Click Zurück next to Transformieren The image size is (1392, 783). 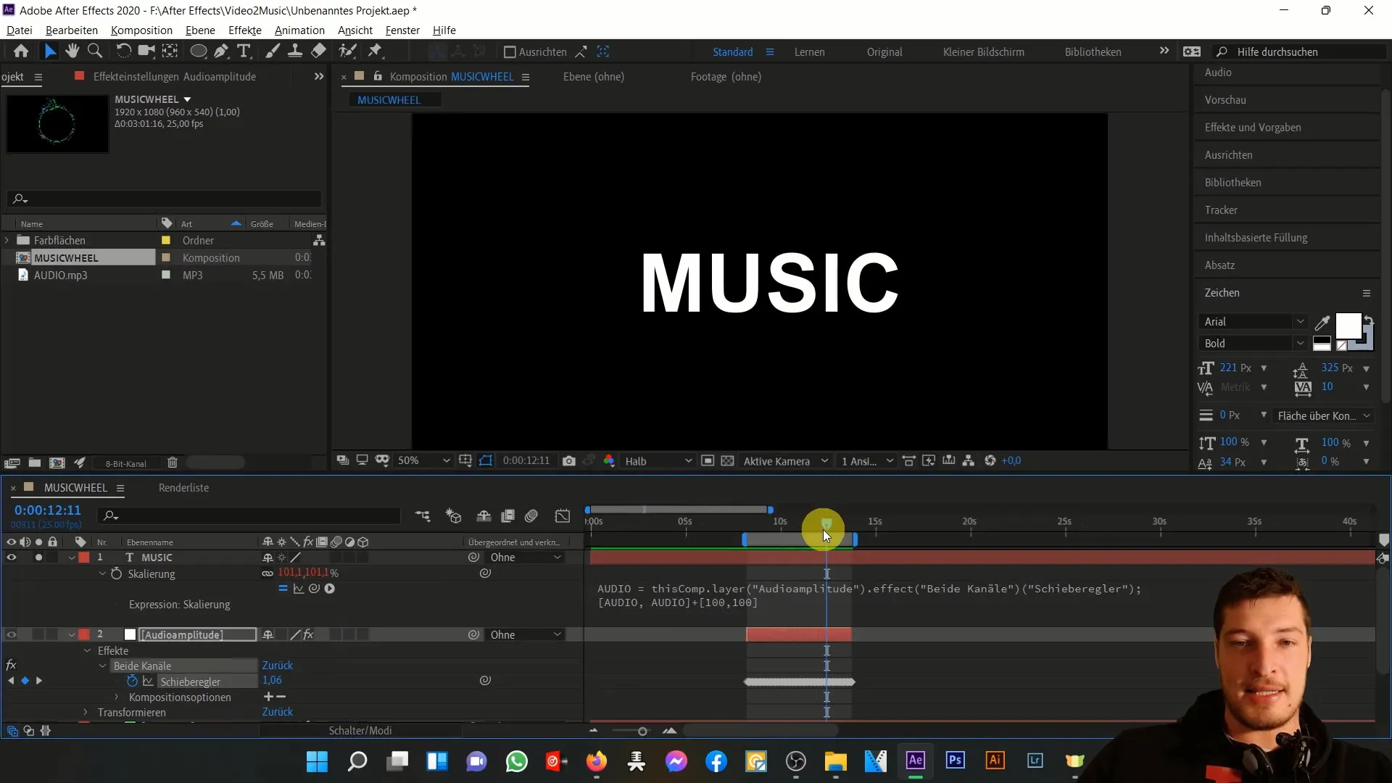pyautogui.click(x=278, y=712)
